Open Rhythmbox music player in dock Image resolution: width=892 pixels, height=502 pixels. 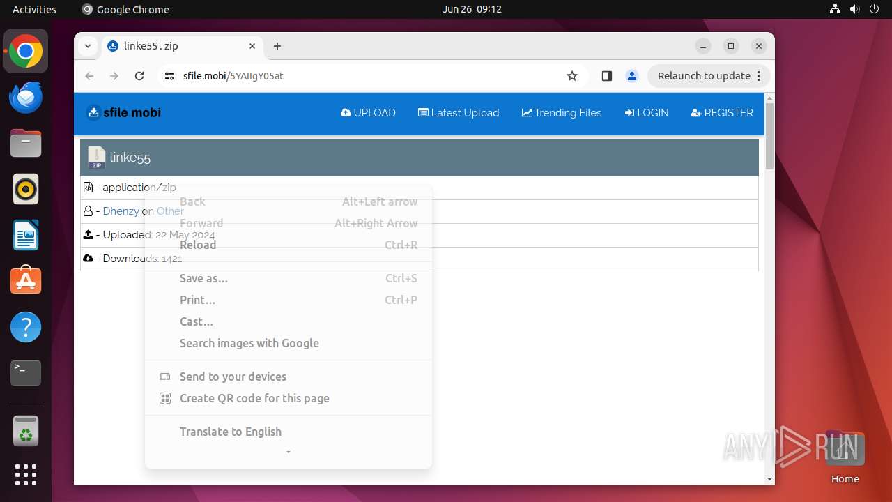coord(26,189)
